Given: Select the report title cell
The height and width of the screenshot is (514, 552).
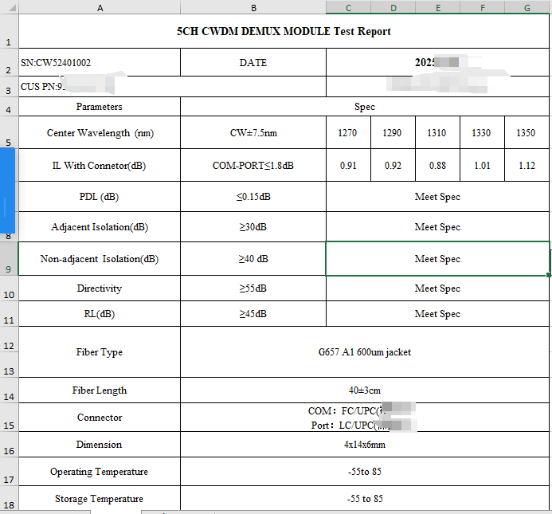Looking at the screenshot, I should click(284, 32).
